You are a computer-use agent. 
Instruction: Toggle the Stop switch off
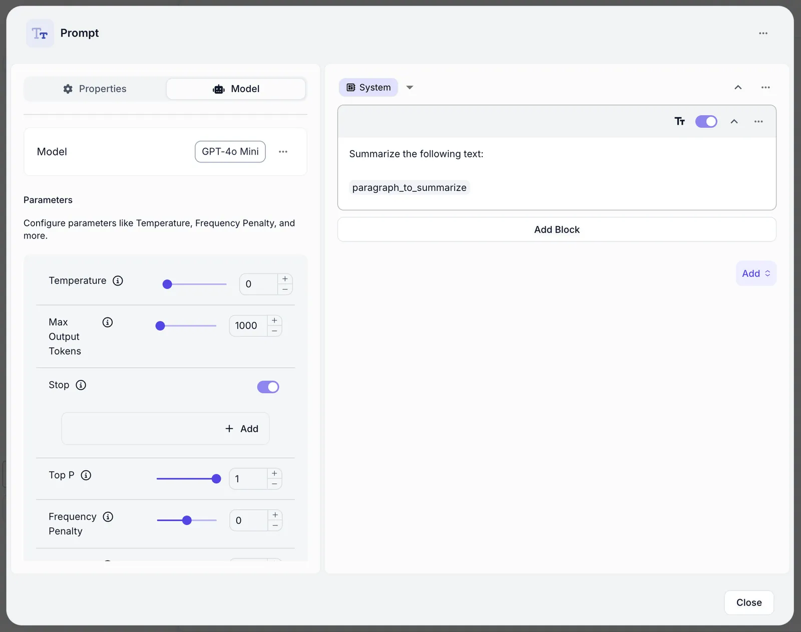tap(268, 387)
